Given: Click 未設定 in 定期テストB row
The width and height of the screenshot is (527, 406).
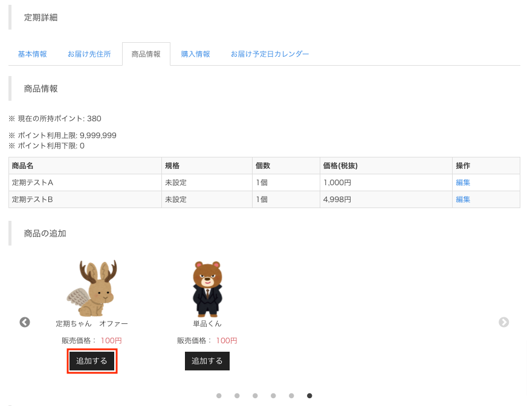Looking at the screenshot, I should (x=176, y=199).
